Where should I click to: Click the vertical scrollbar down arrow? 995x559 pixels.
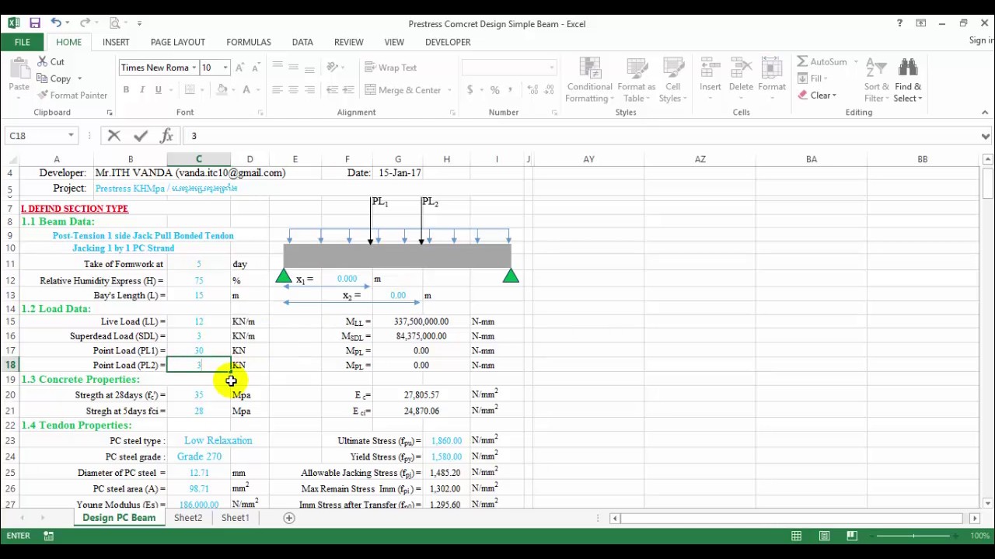(x=987, y=503)
